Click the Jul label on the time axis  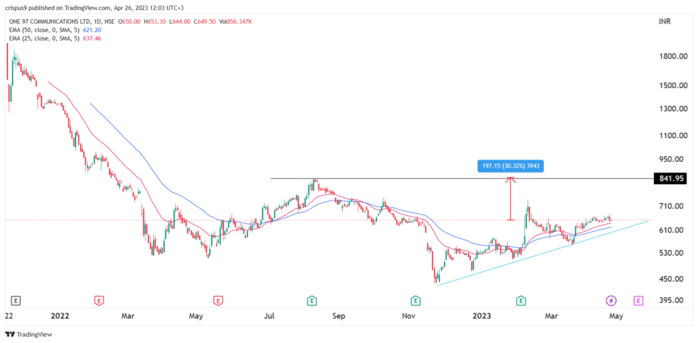click(269, 316)
